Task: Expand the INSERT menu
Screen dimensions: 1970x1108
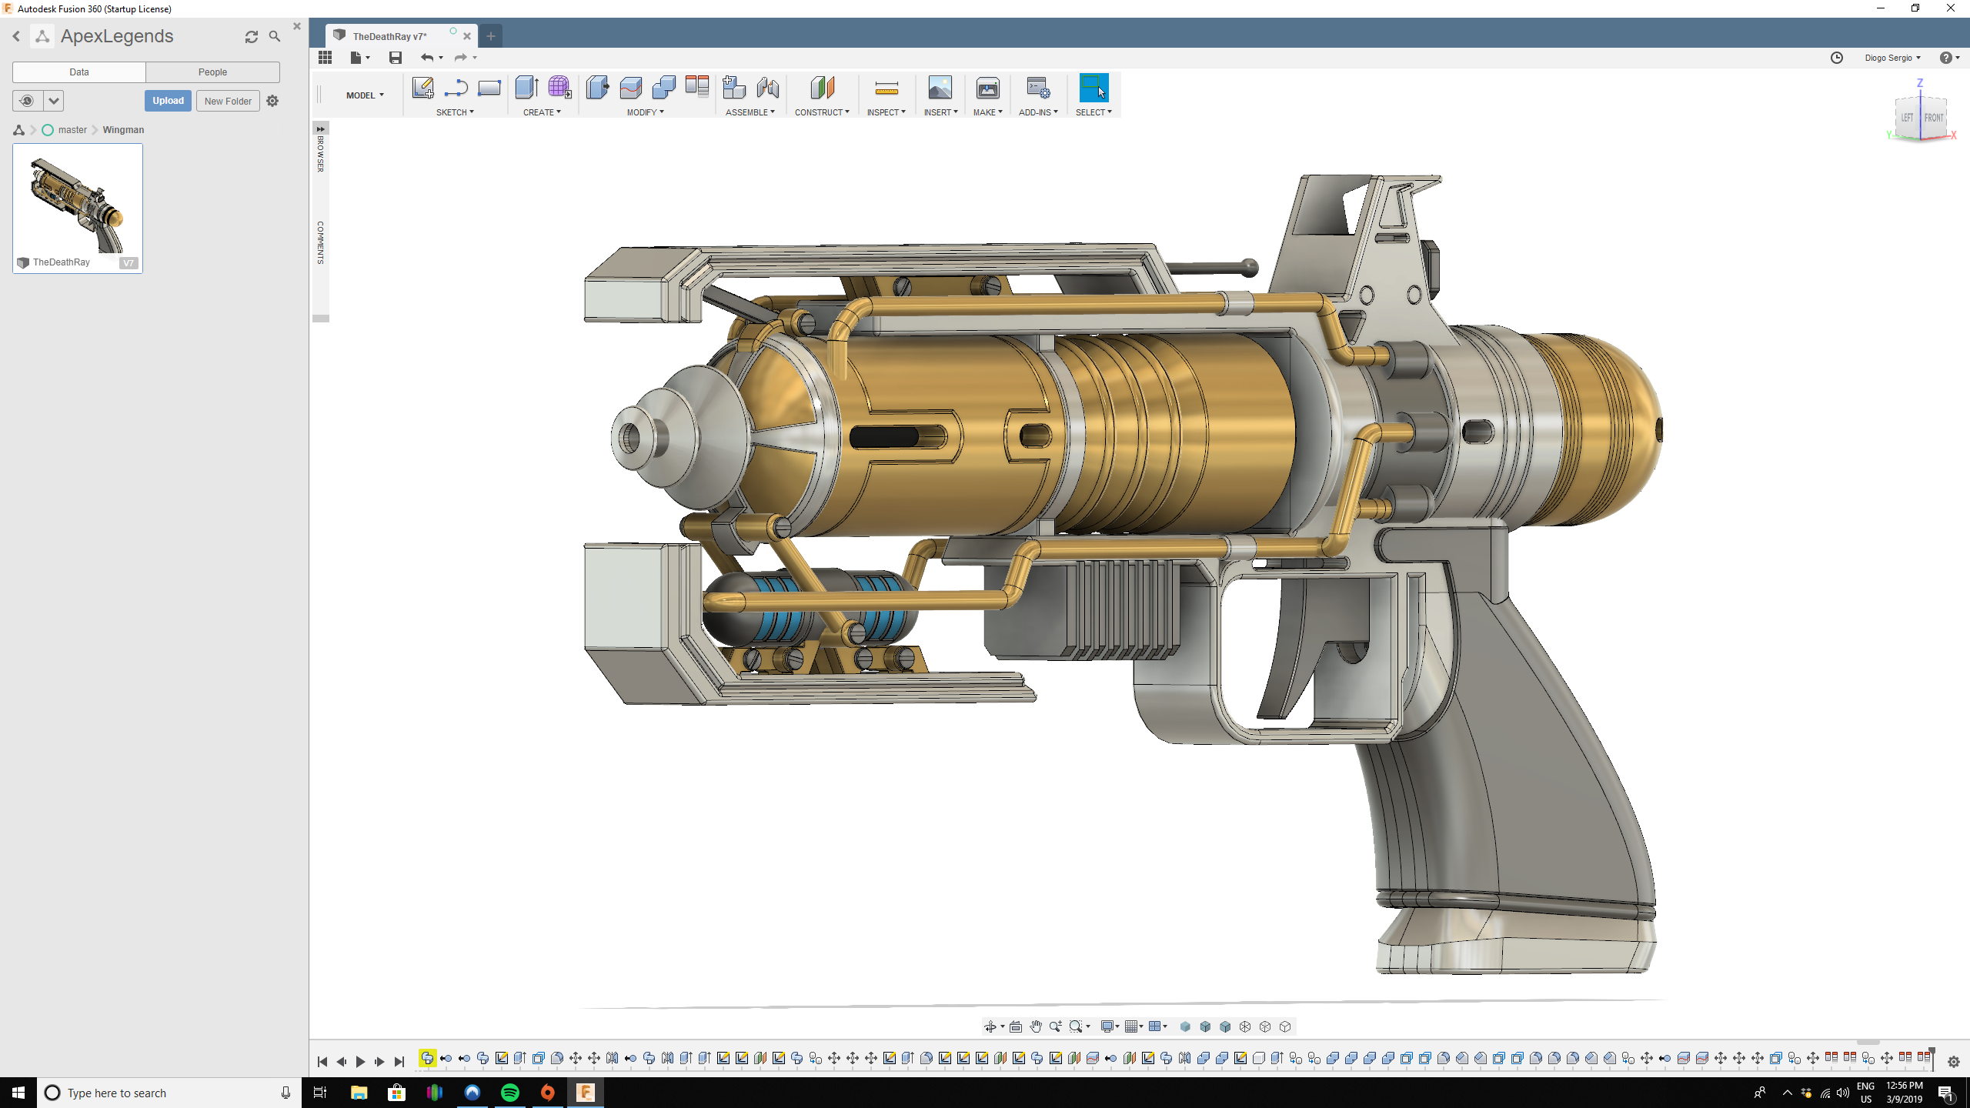Action: 940,112
